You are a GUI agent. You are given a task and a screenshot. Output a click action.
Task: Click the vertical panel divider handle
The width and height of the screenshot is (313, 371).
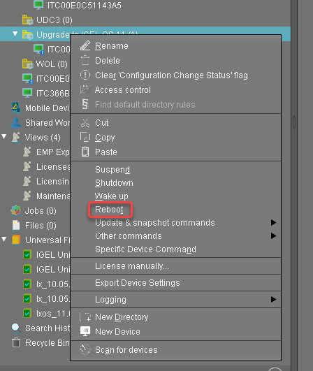[294, 122]
